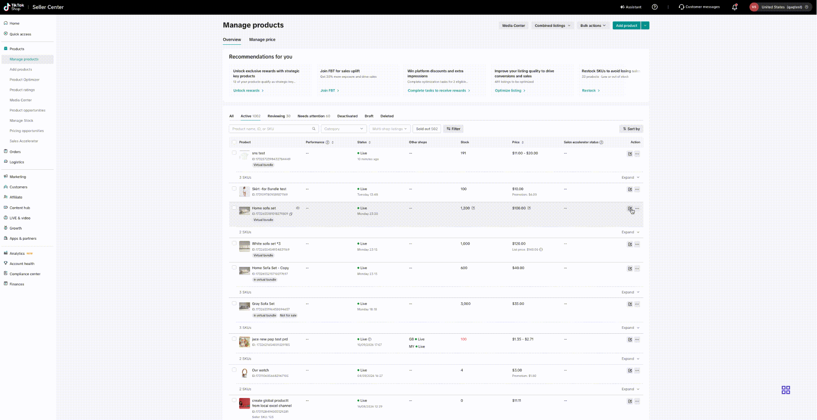Check the sns test product checkbox

(x=234, y=153)
